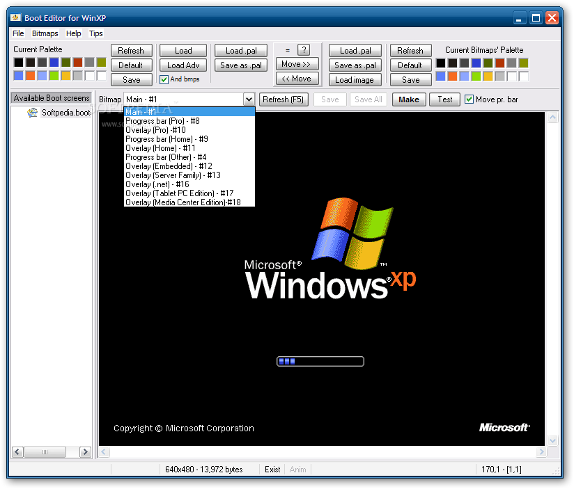Toggle the And bmps checkbox
This screenshot has height=489, width=574.
coord(164,79)
